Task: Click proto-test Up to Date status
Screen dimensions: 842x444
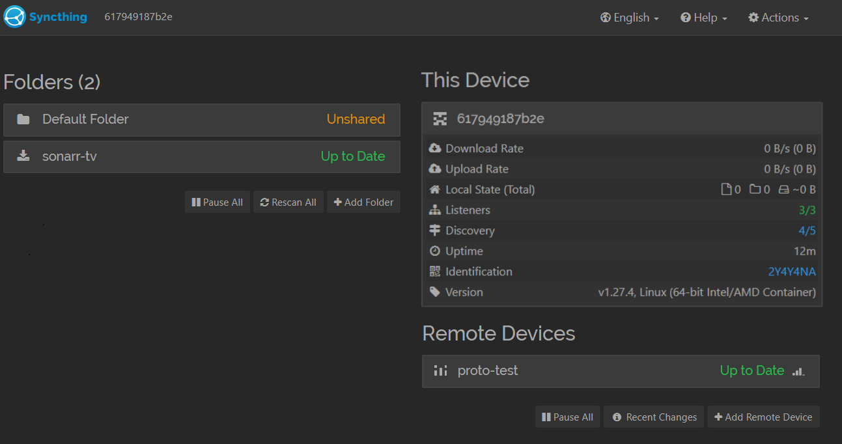Action: point(752,370)
